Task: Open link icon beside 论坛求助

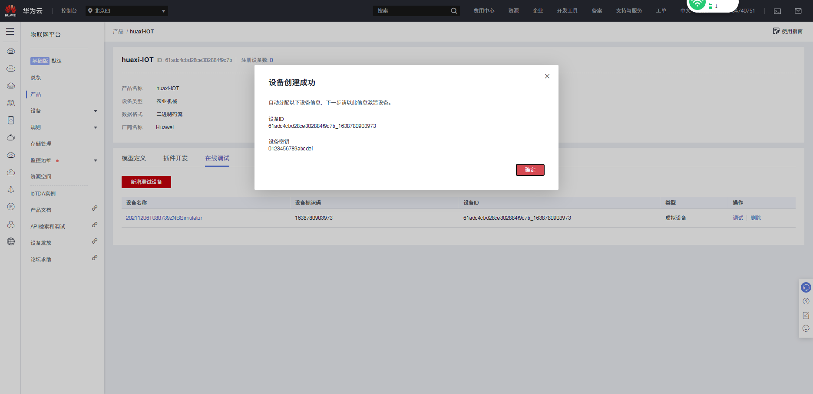Action: click(95, 257)
